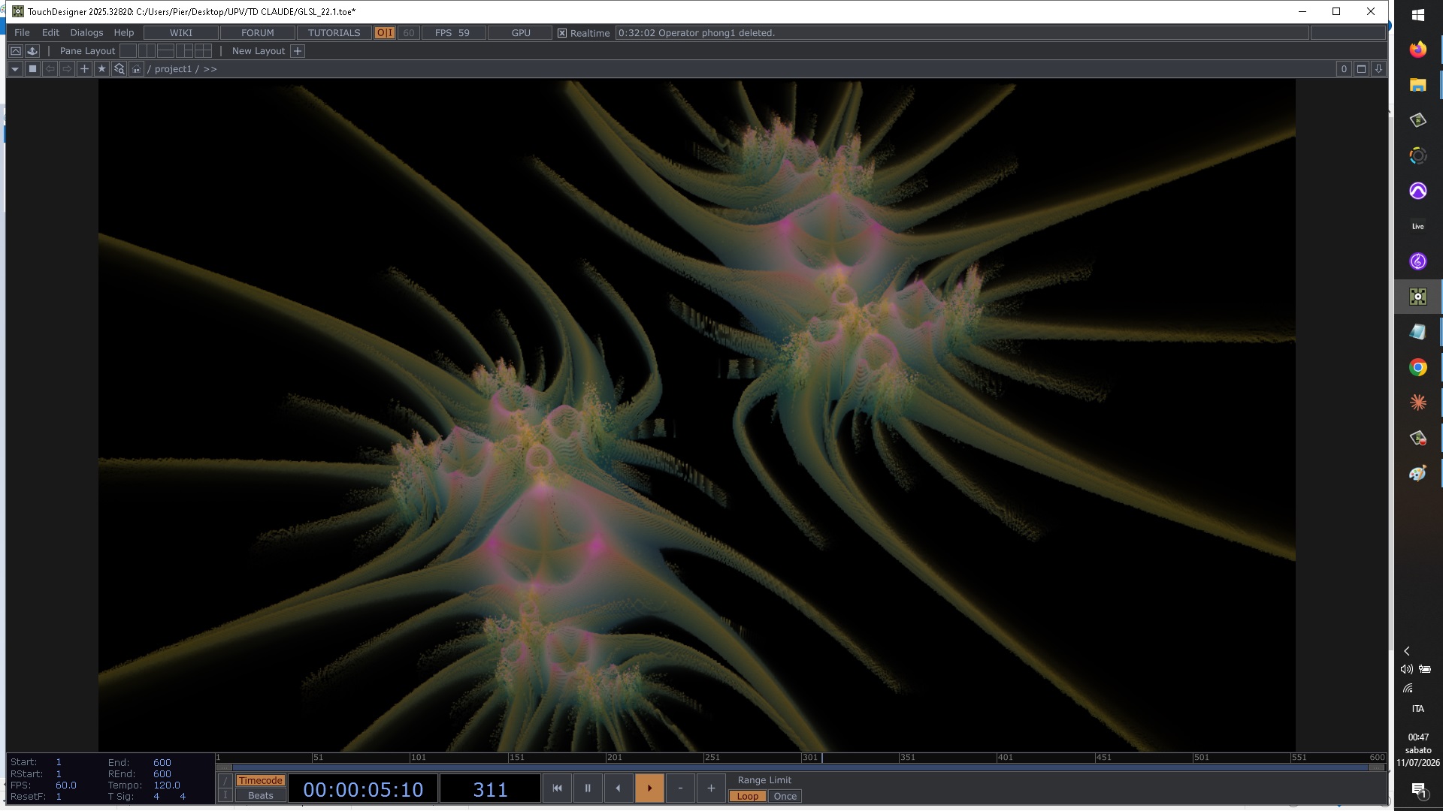Click project1 in the path bar
Image resolution: width=1443 pixels, height=811 pixels.
(x=173, y=69)
